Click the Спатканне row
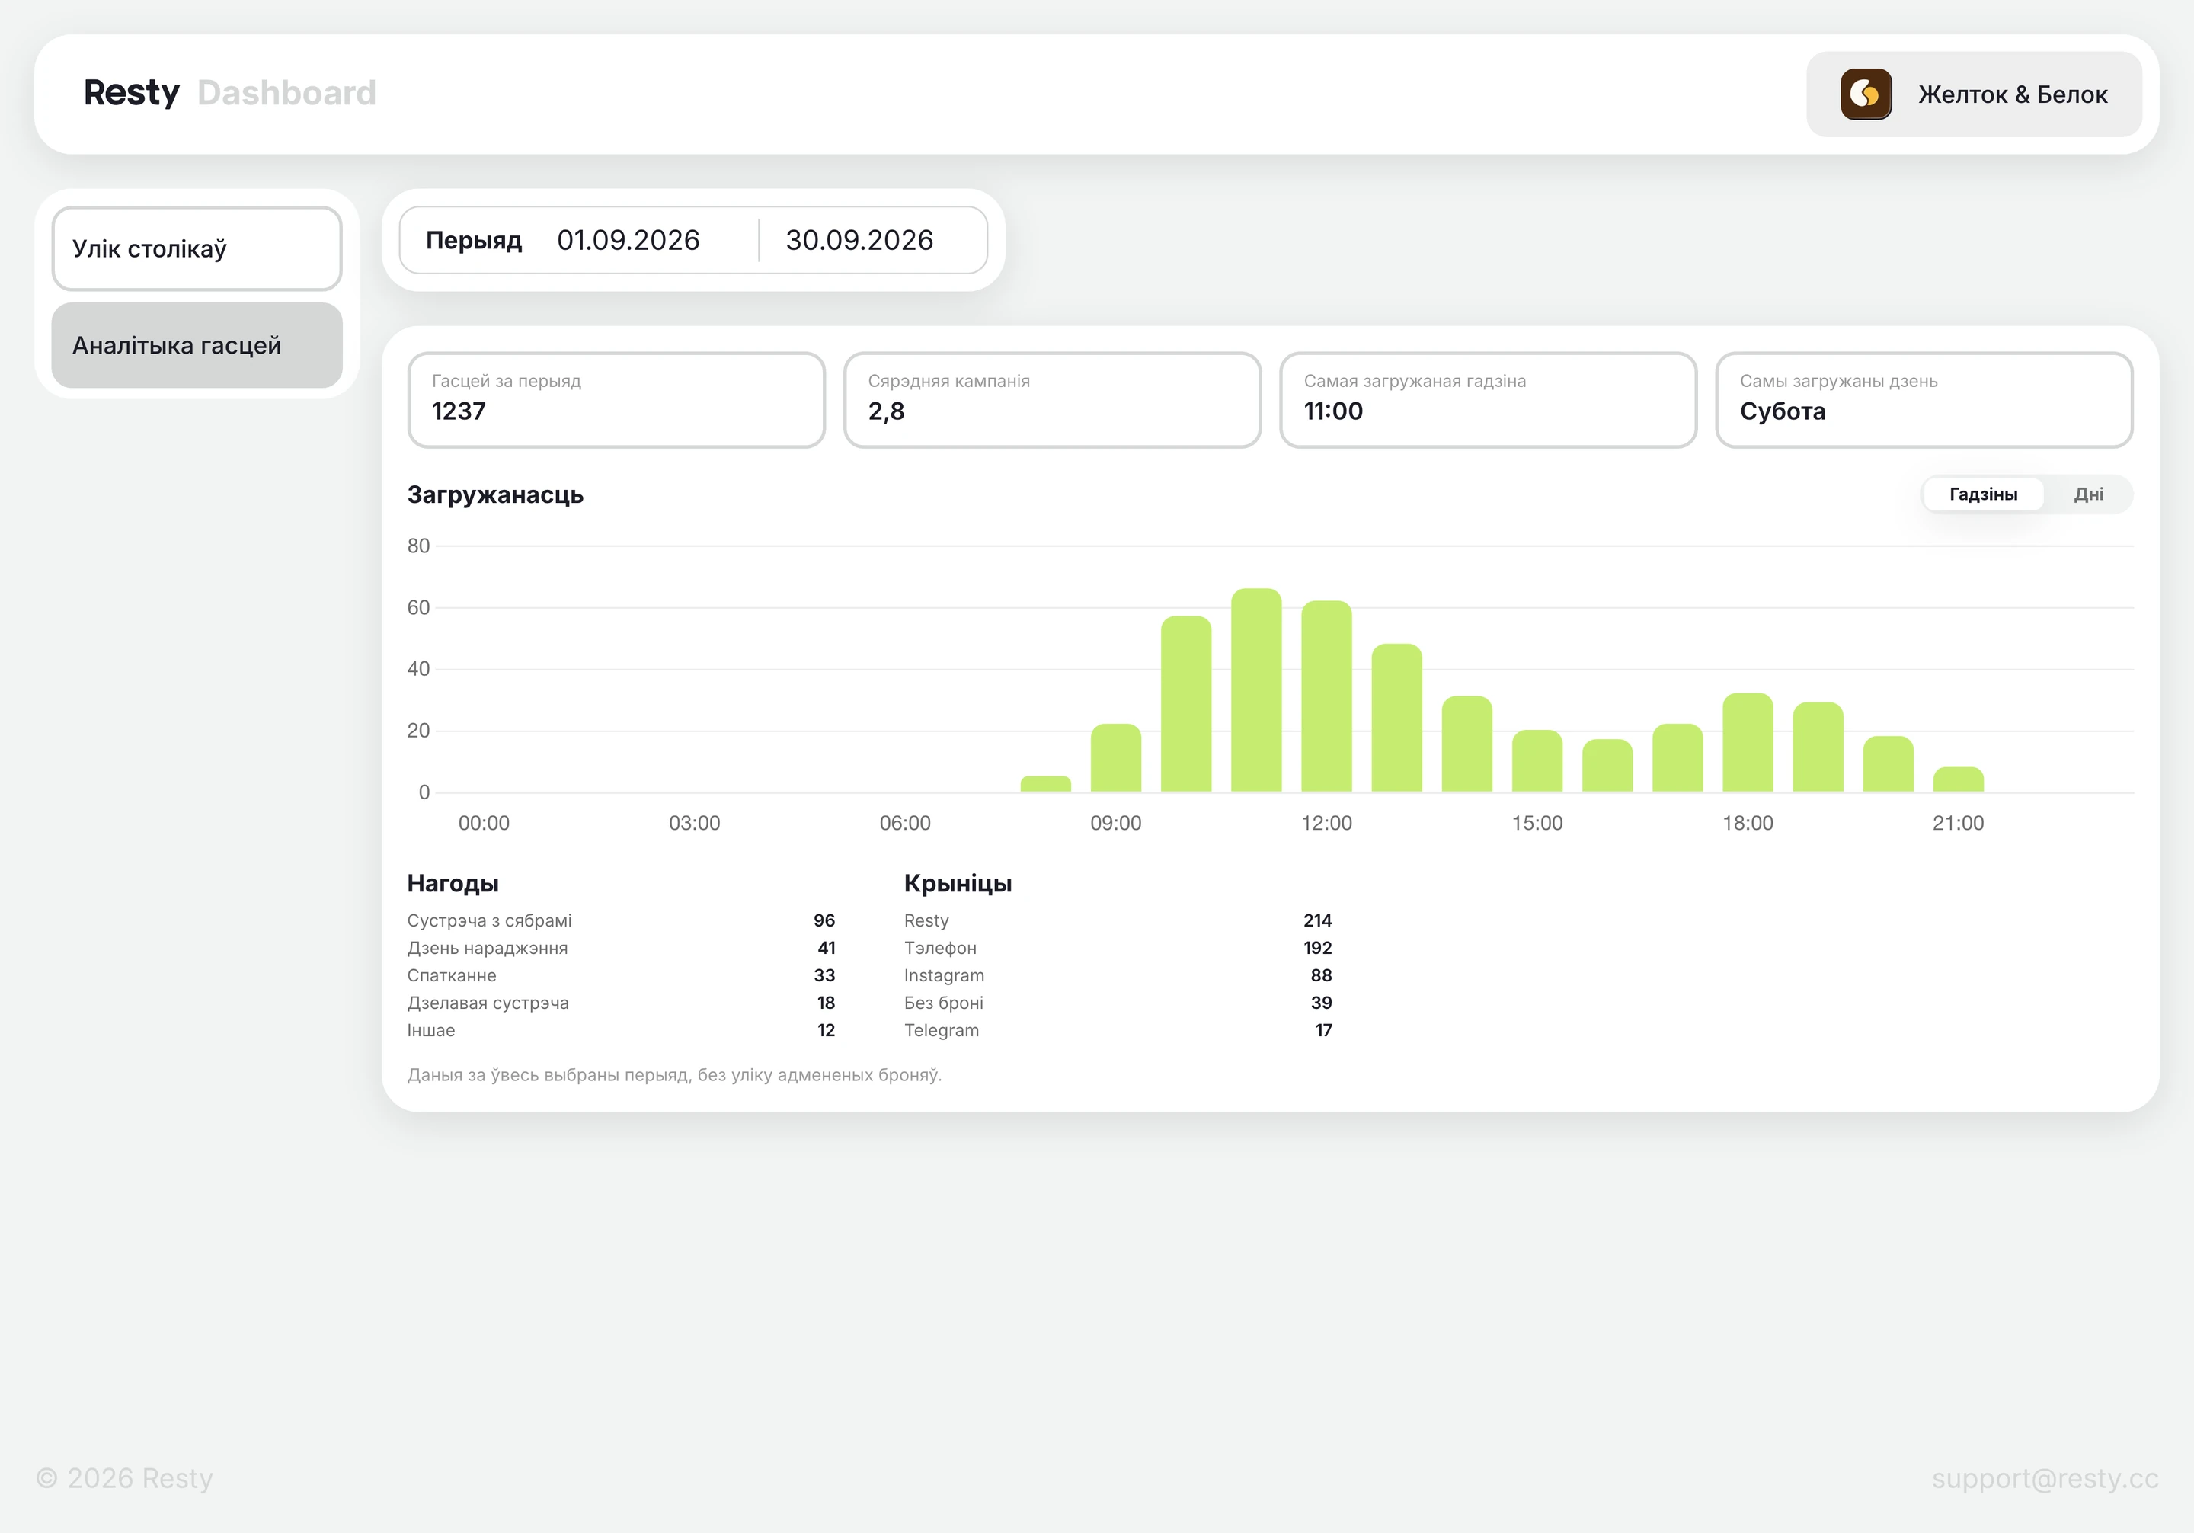This screenshot has height=1533, width=2194. (621, 976)
